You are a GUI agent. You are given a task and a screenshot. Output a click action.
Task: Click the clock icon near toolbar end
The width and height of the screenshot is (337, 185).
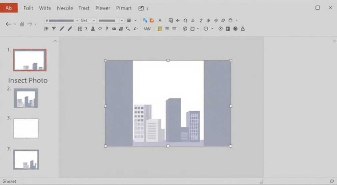(220, 29)
